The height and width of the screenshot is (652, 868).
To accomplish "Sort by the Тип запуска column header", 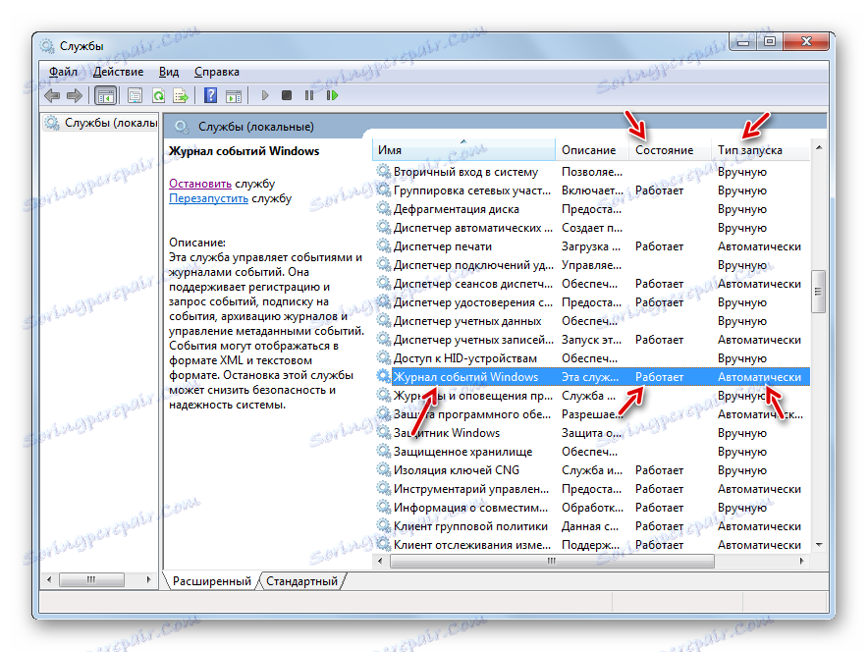I will [x=761, y=150].
